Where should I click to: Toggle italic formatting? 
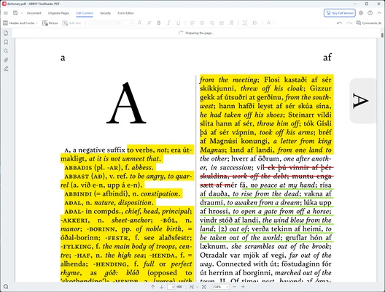(168, 23)
